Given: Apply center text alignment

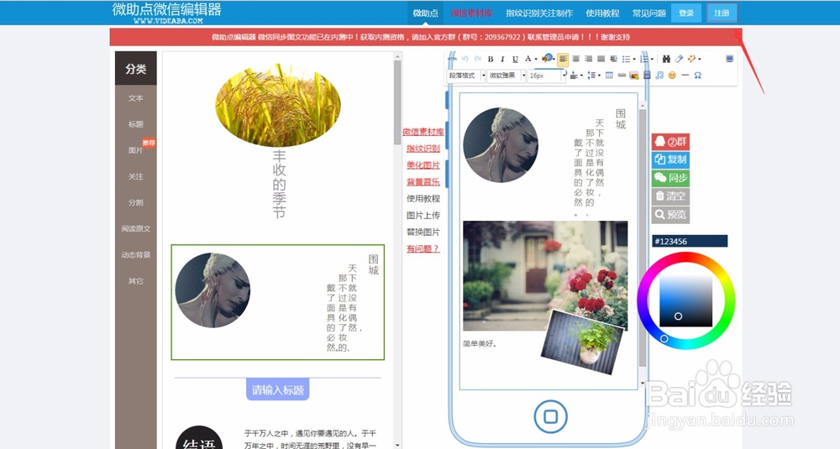Looking at the screenshot, I should pyautogui.click(x=576, y=59).
